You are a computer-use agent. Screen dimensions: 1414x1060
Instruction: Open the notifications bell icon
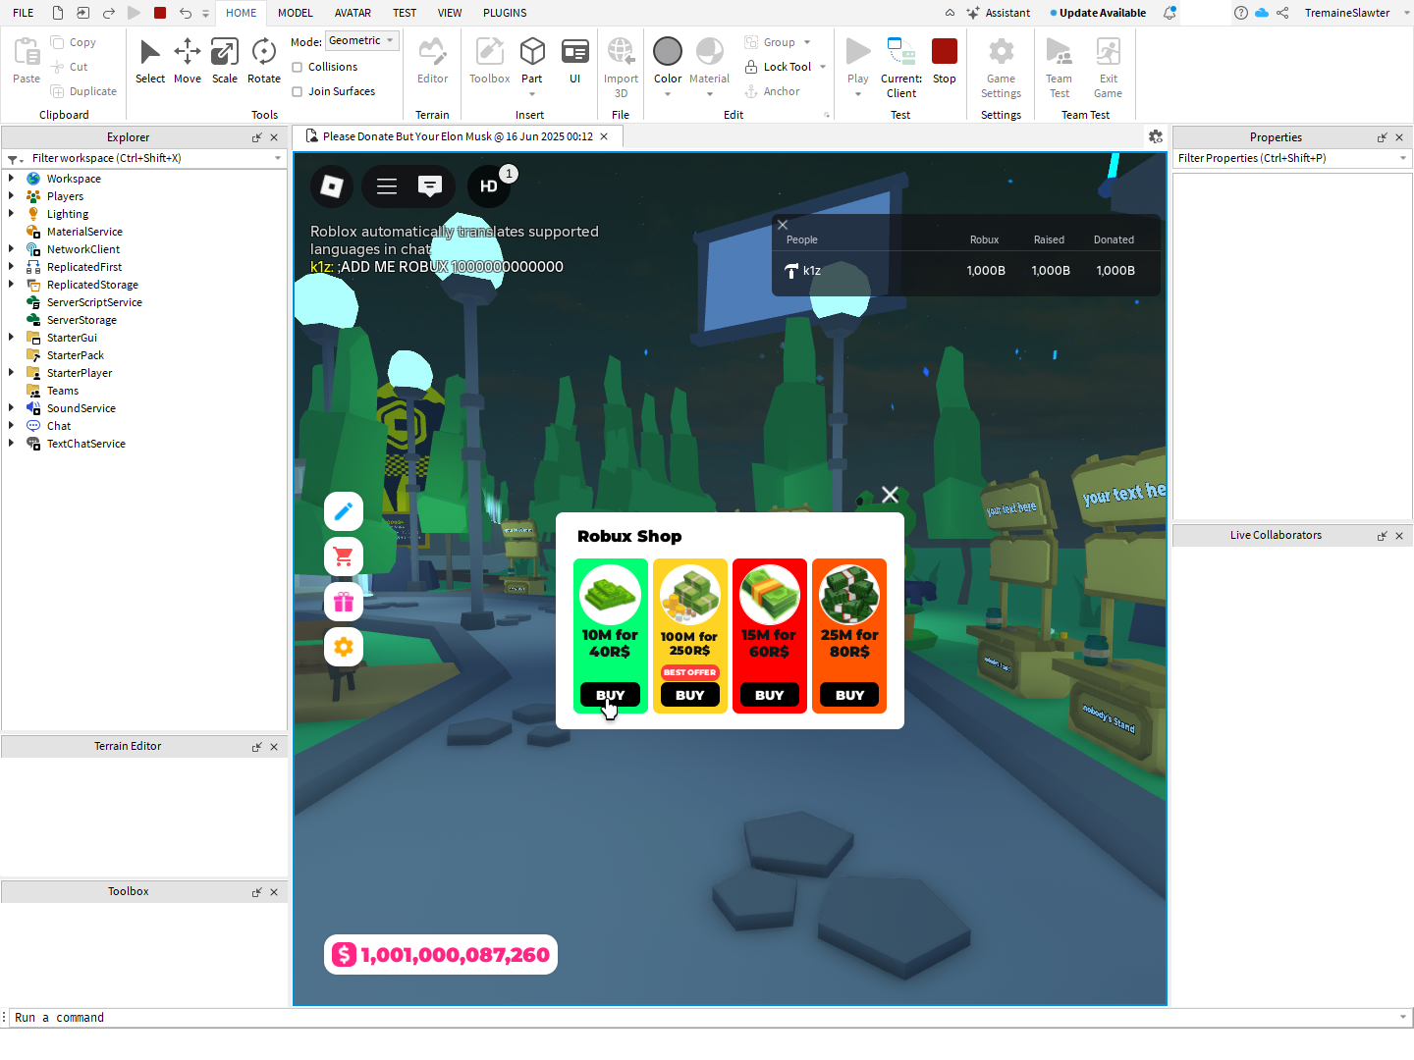1169,13
